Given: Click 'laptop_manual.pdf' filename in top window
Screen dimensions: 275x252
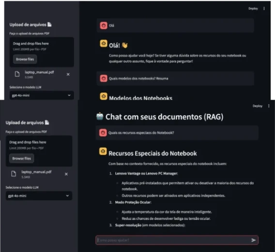Looking at the screenshot, I should (39, 72).
